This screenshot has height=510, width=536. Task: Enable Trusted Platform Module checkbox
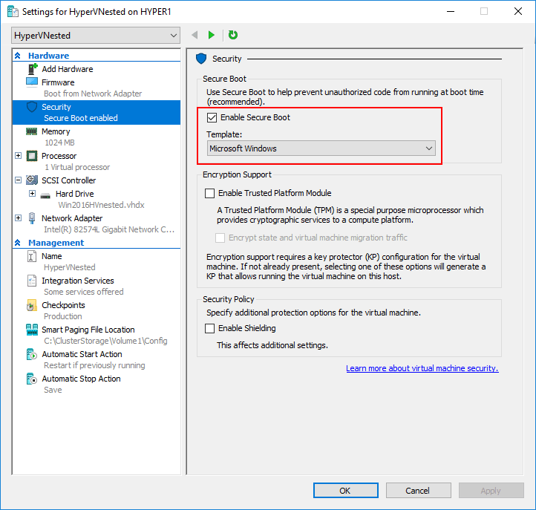click(209, 193)
